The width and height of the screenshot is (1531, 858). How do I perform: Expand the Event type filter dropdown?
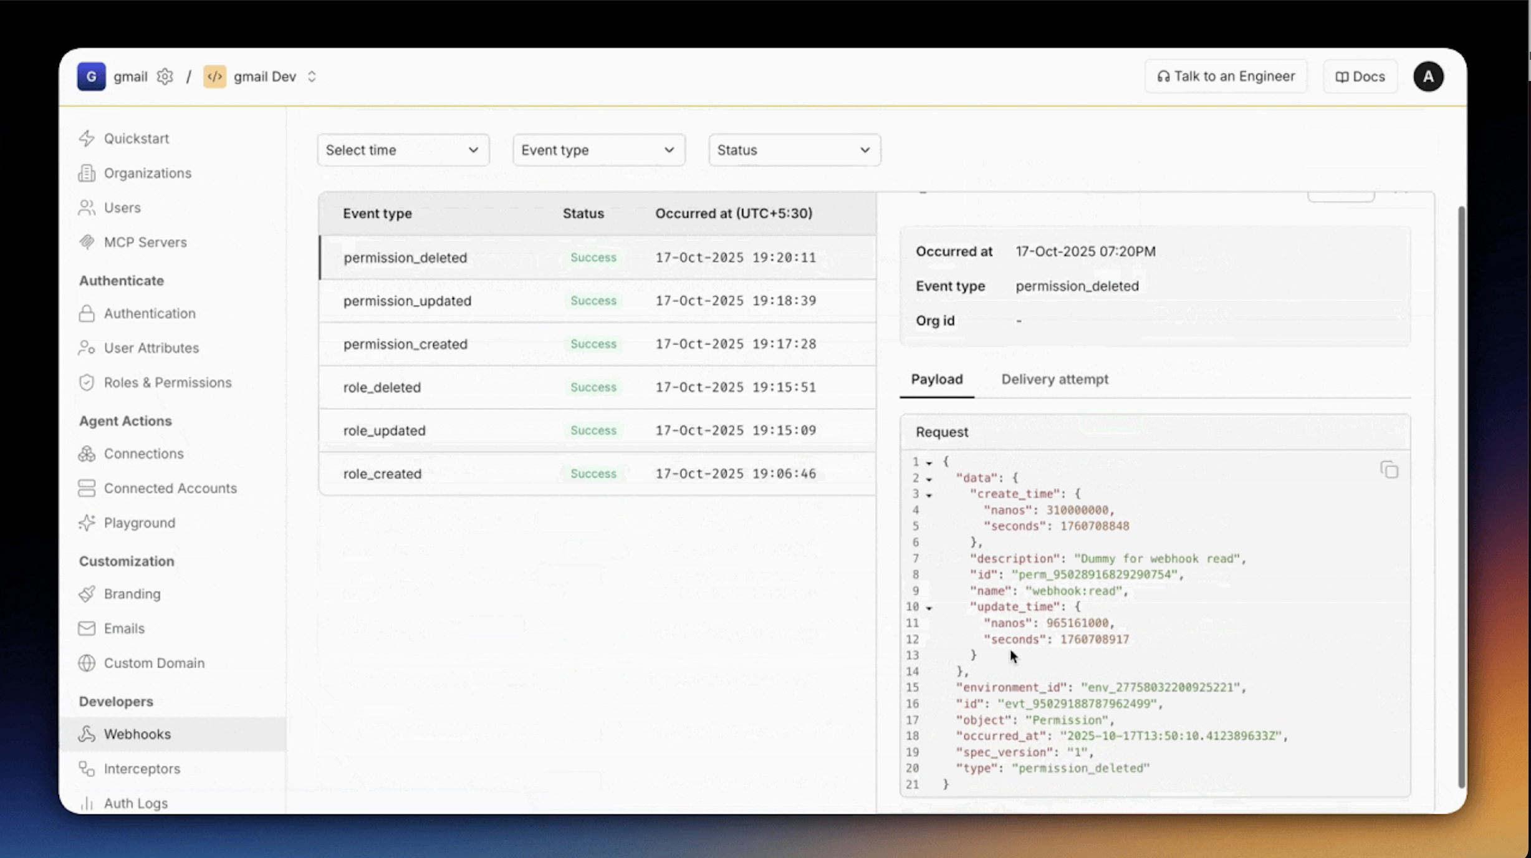(598, 150)
